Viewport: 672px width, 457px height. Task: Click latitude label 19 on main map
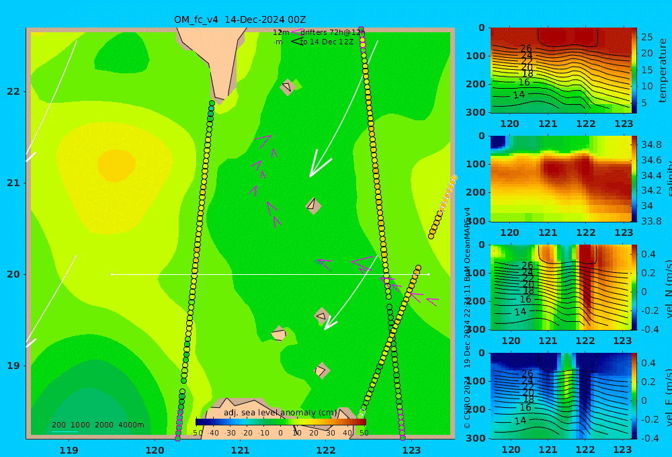pos(13,366)
